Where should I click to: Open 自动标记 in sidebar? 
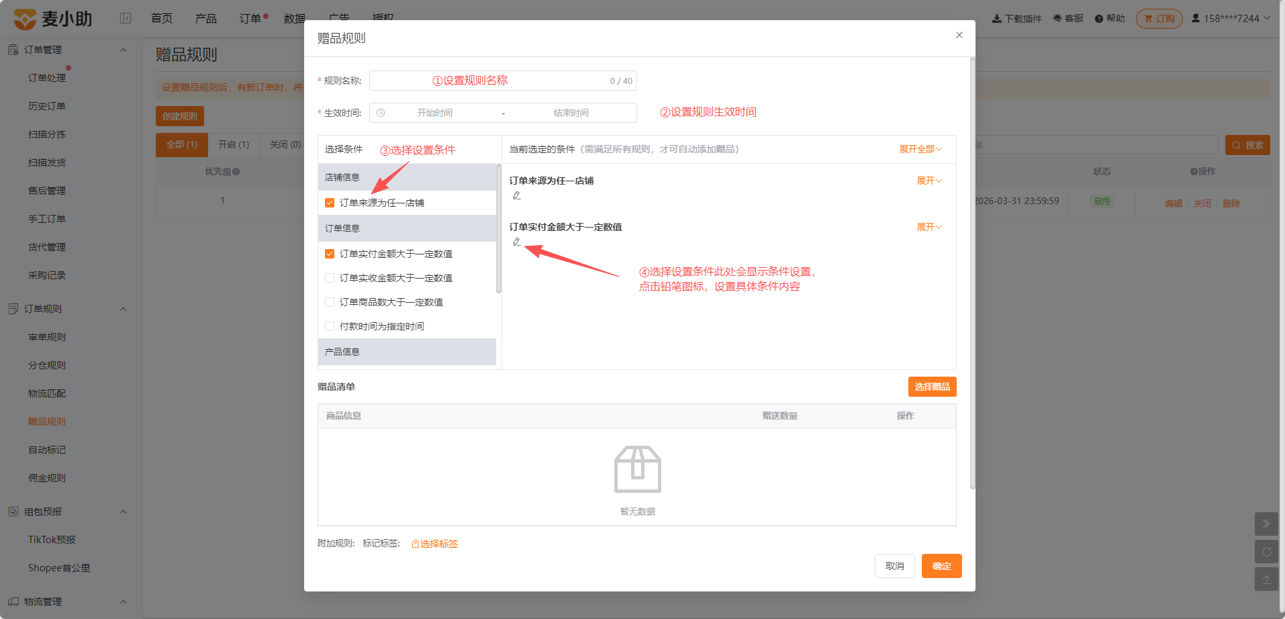(47, 450)
